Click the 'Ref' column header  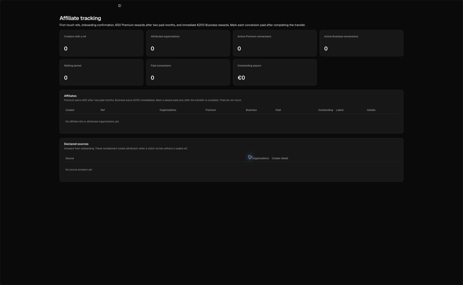[103, 110]
